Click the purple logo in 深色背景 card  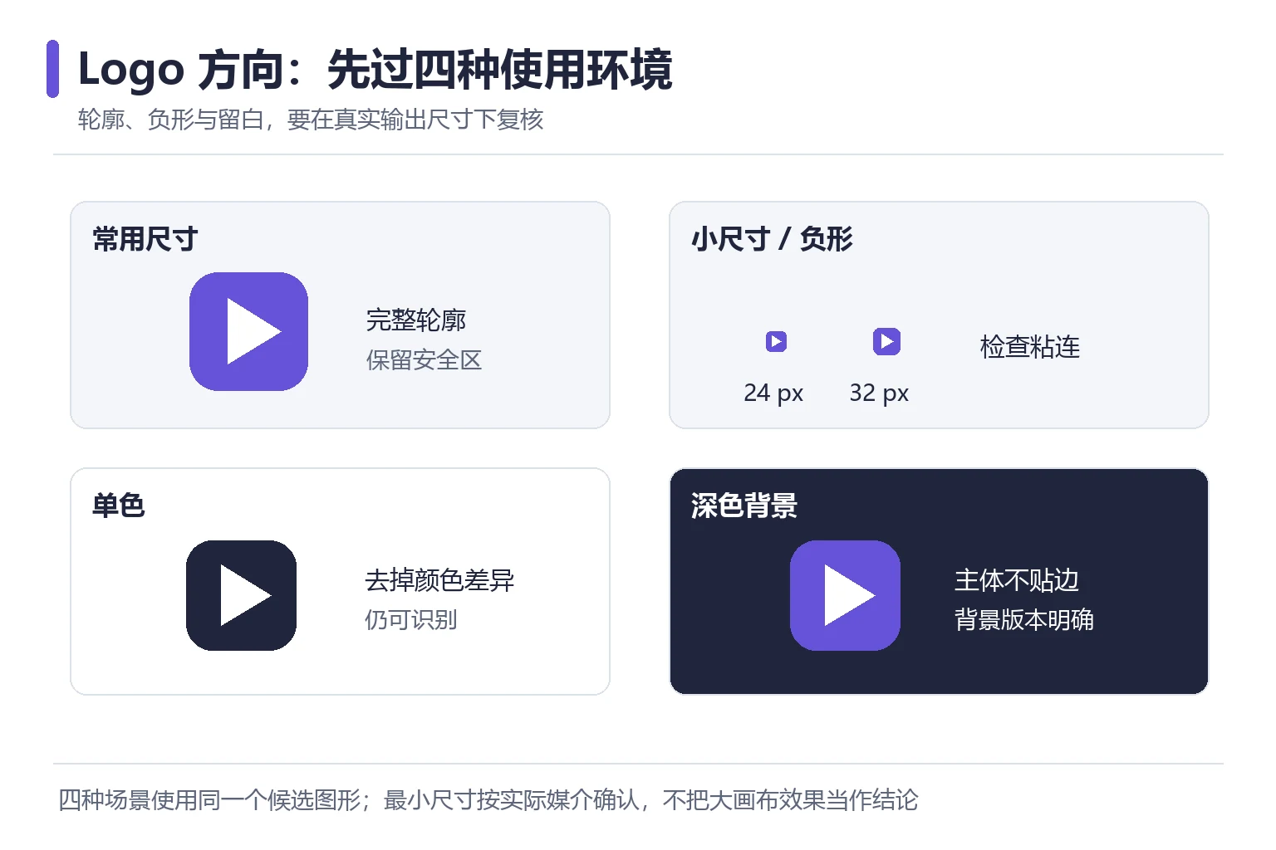pyautogui.click(x=845, y=595)
